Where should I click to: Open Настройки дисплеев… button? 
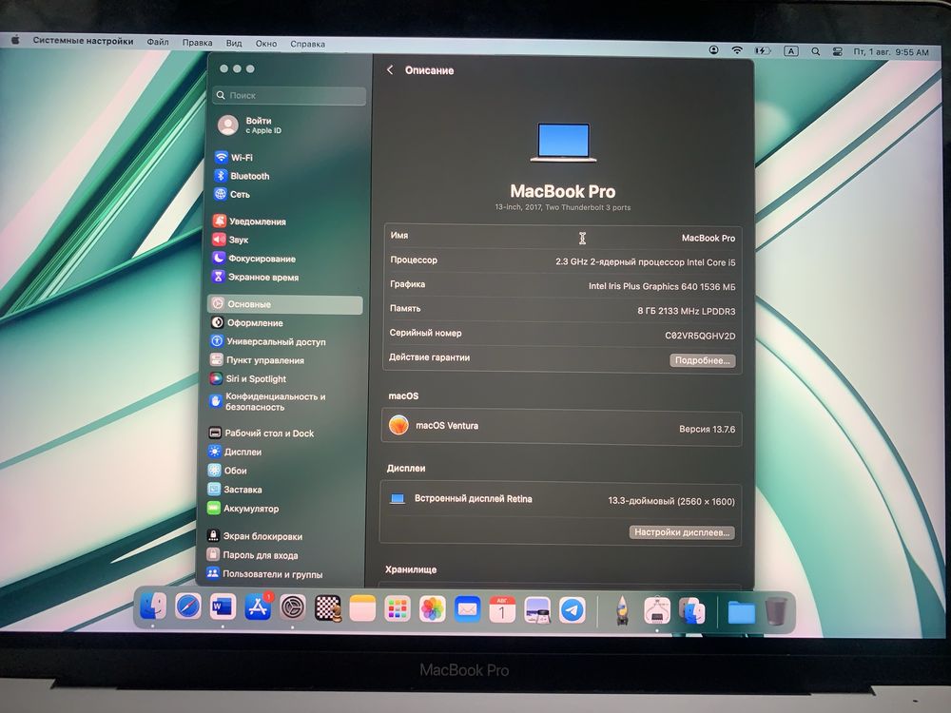[682, 532]
